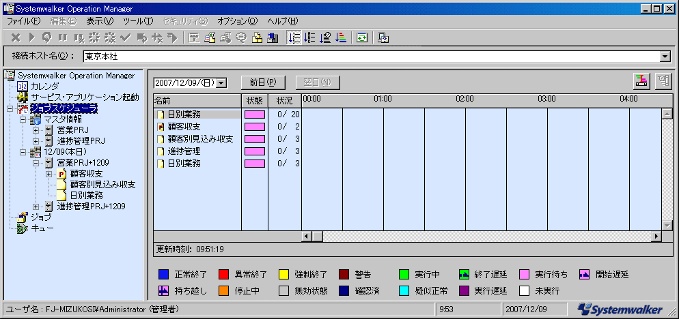Click the green 実行中 legend swatch

click(x=404, y=274)
